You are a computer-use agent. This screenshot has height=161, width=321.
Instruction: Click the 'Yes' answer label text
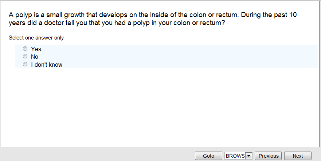click(x=36, y=49)
